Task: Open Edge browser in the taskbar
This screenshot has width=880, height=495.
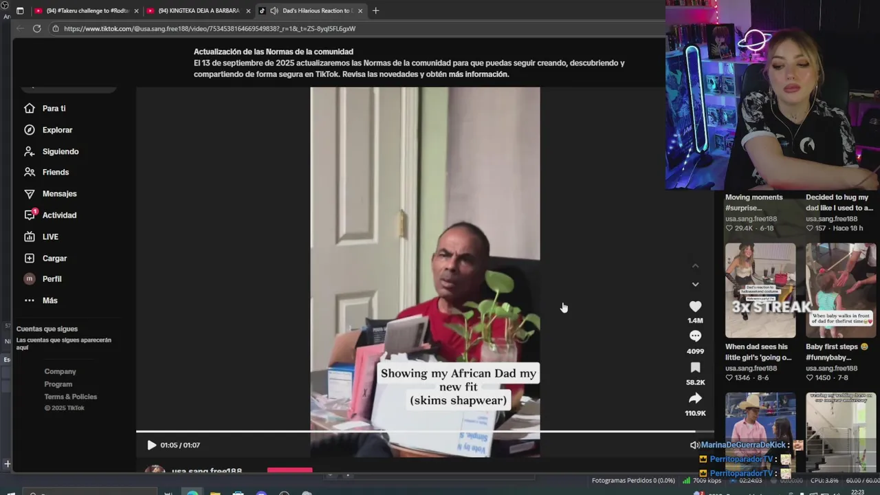Action: point(192,492)
